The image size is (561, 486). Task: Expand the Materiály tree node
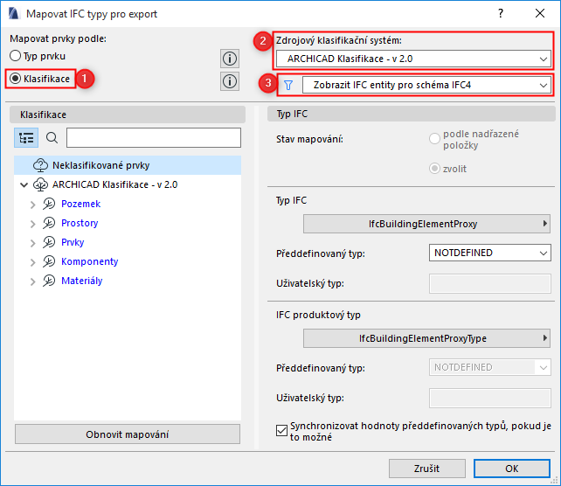33,281
